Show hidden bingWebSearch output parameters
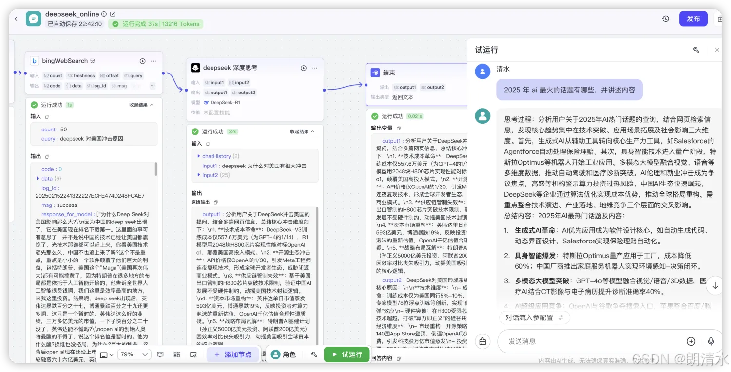This screenshot has height=372, width=731. coord(153,86)
